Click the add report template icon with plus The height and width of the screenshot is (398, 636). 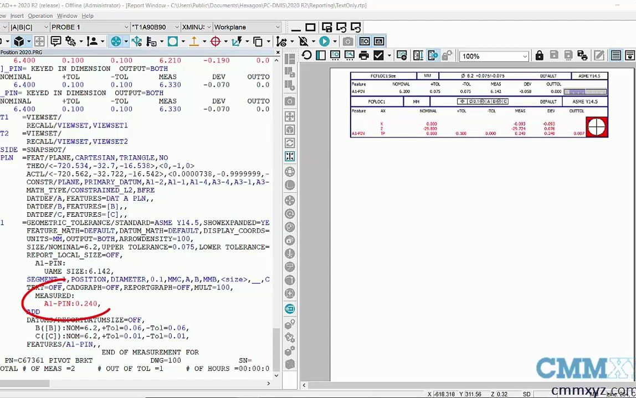(x=402, y=55)
